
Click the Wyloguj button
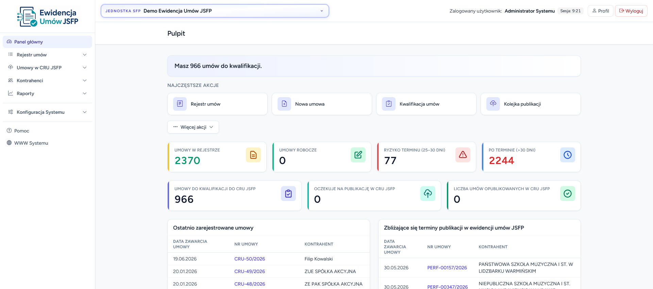click(x=631, y=11)
